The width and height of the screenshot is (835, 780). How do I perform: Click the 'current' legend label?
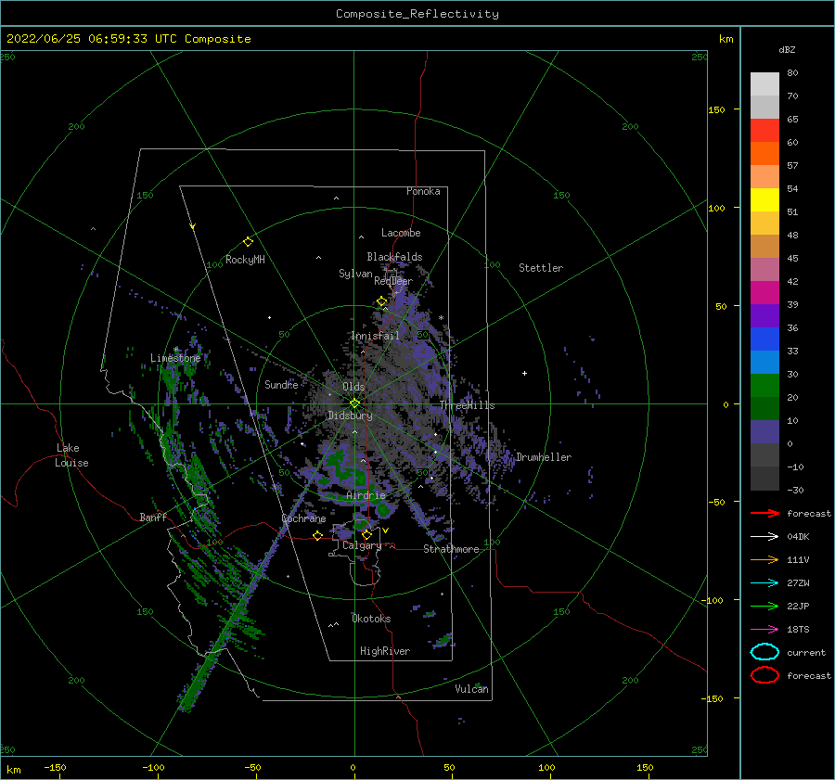(806, 653)
